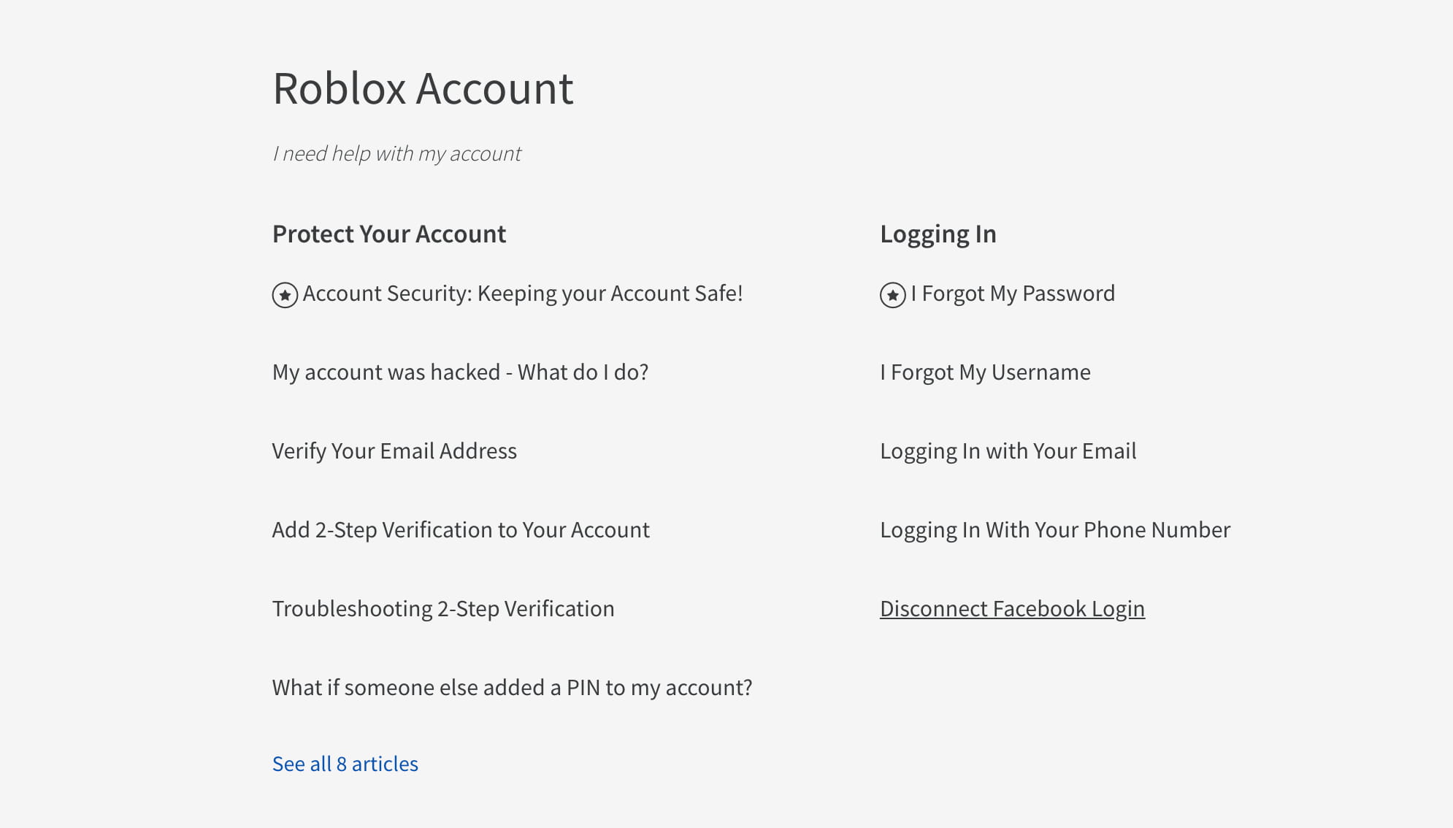Open Troubleshooting 2-Step Verification article

click(442, 609)
